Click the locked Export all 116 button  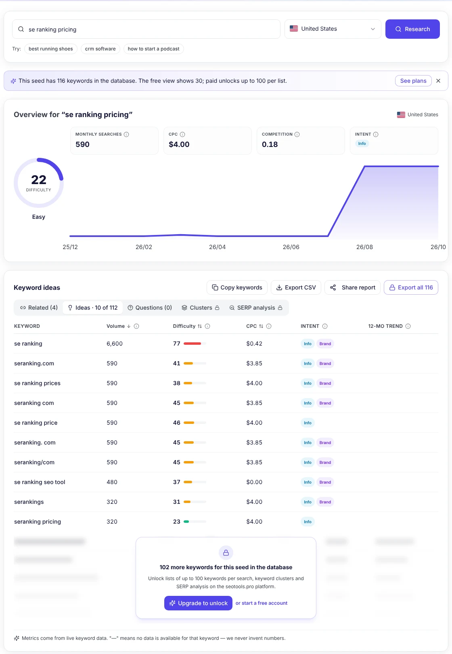[x=411, y=287]
